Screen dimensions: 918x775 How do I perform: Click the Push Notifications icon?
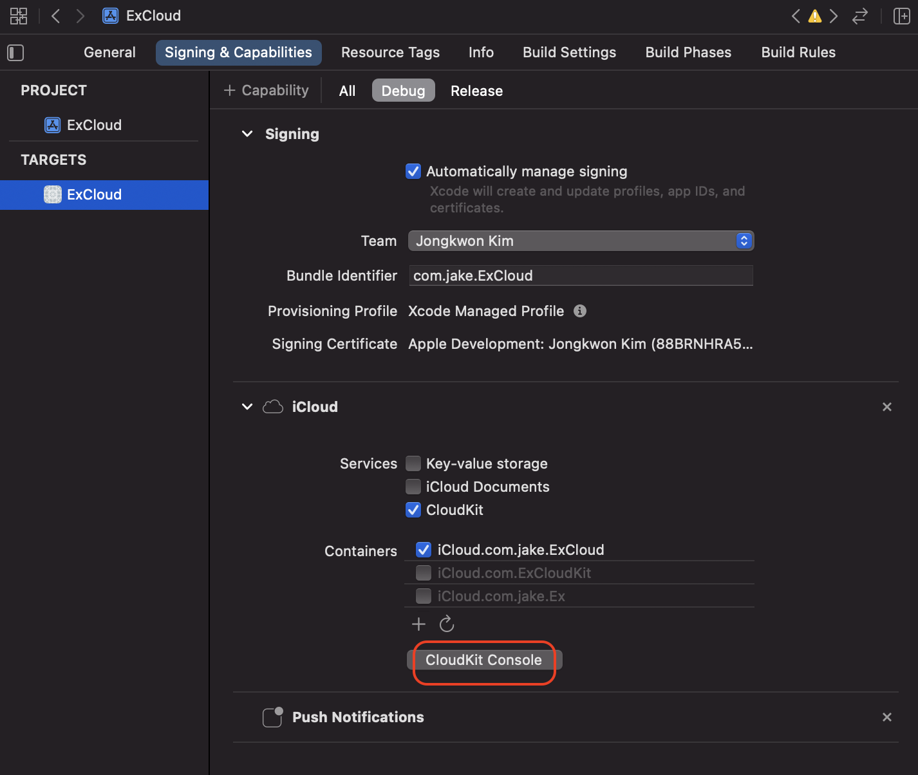coord(273,717)
